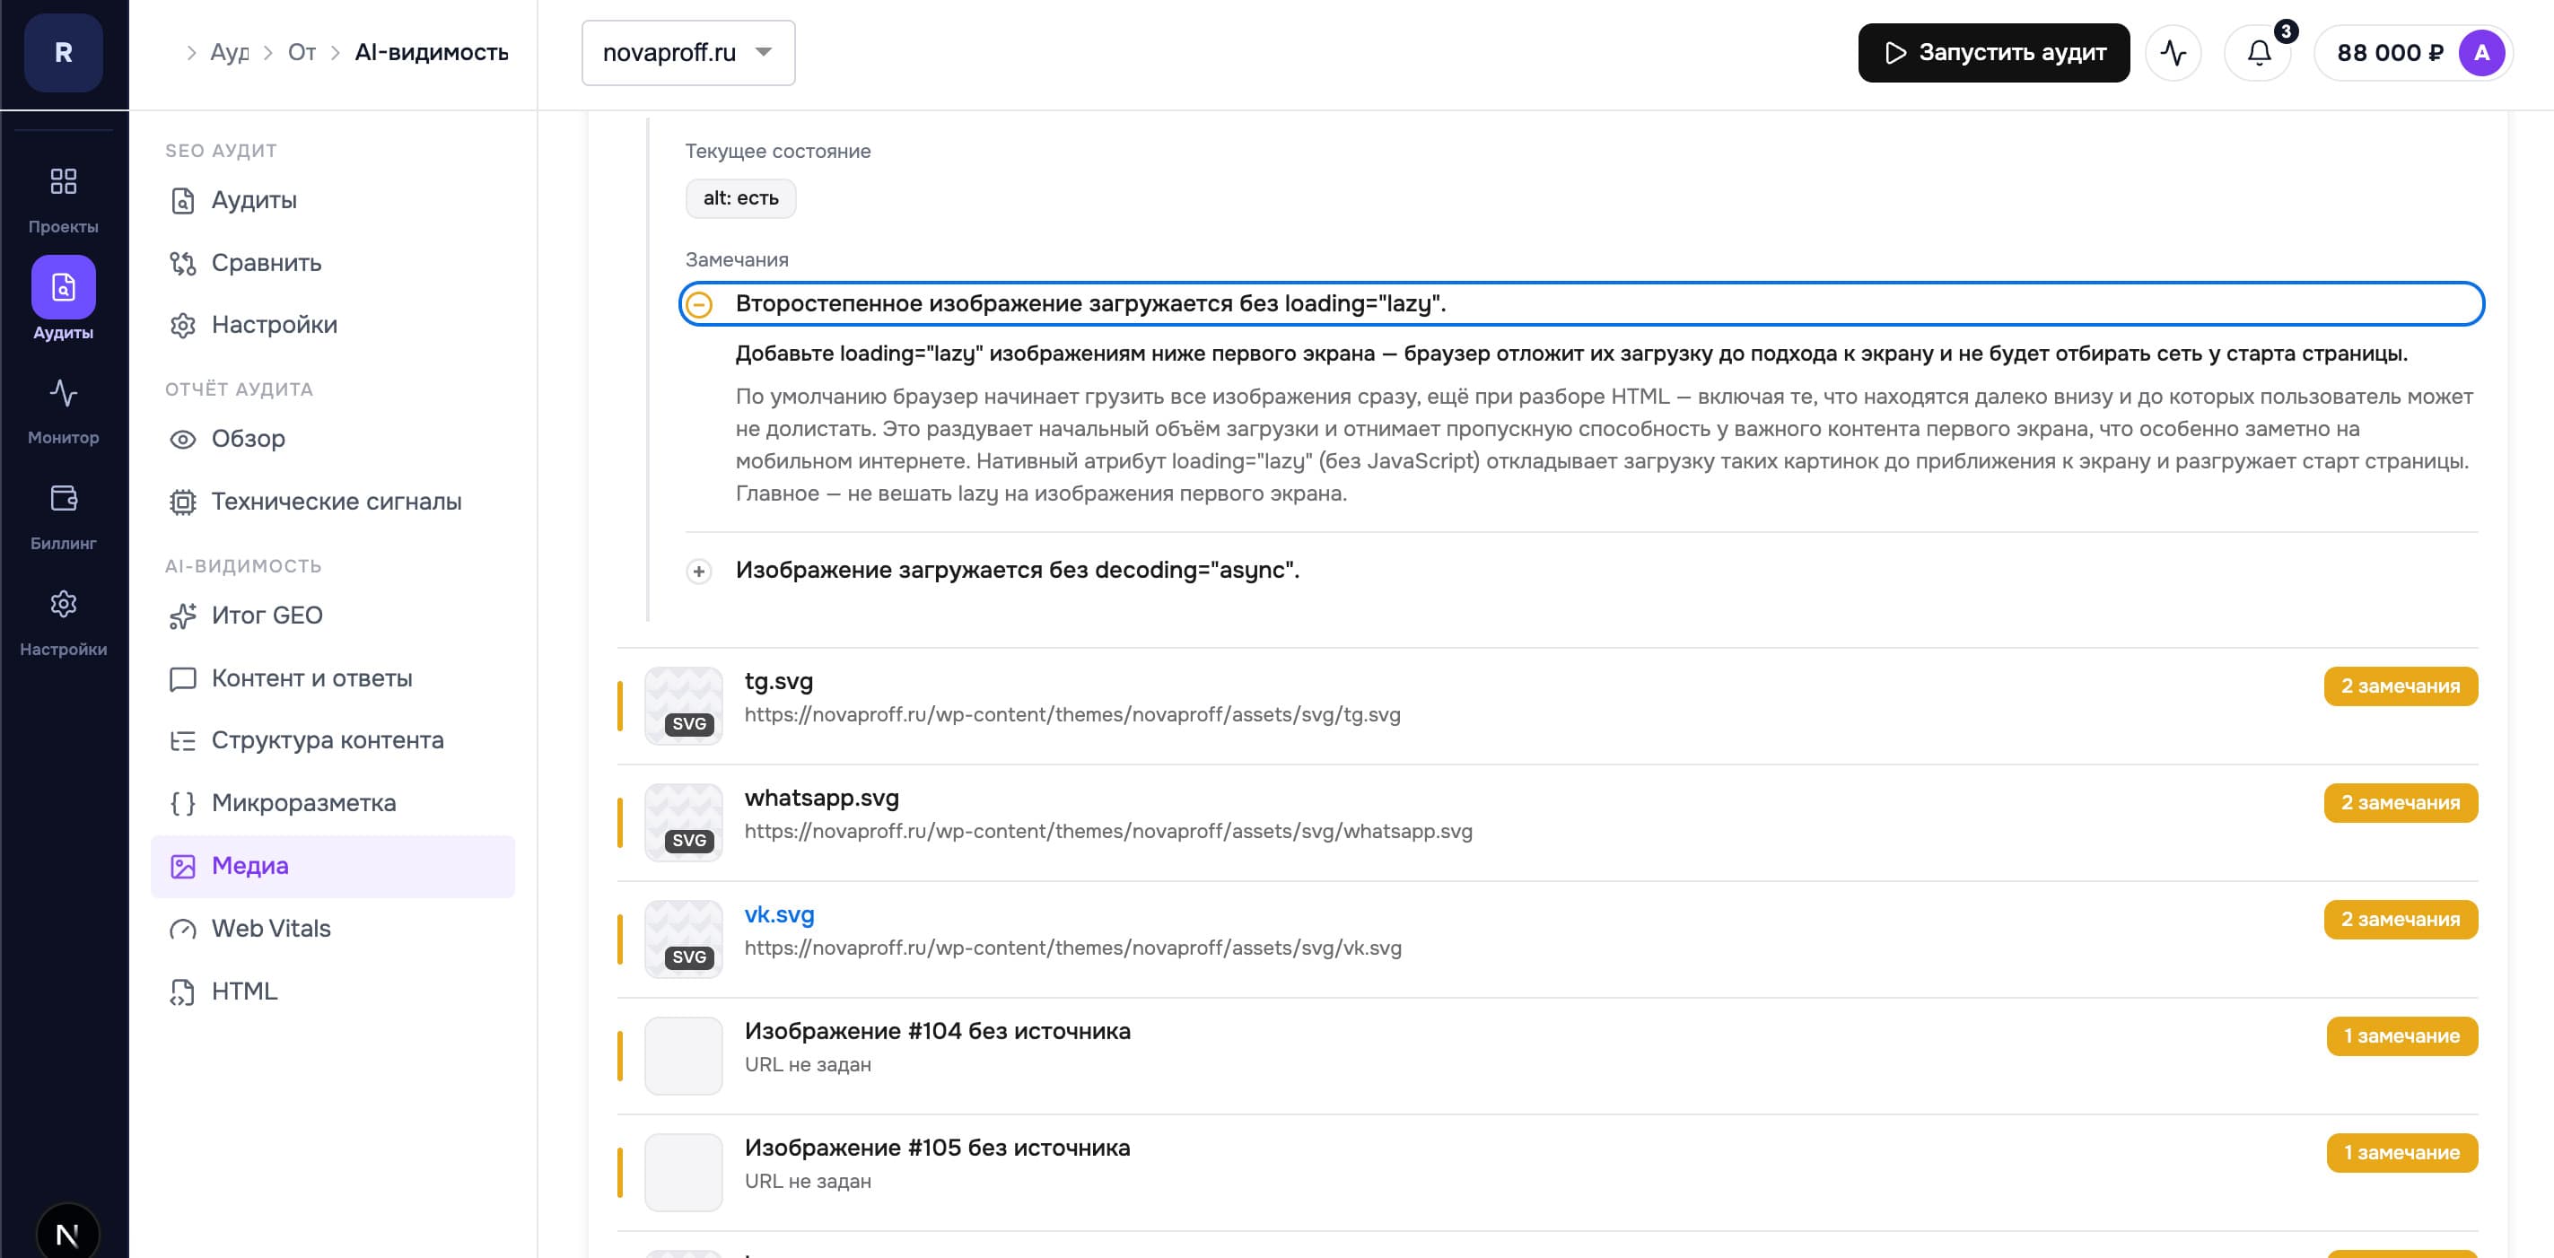
Task: Open Структура контента menu item
Action: 333,740
